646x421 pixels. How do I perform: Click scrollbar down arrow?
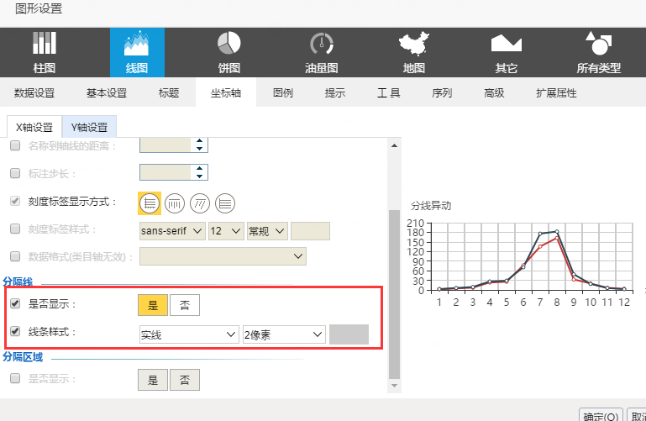394,386
